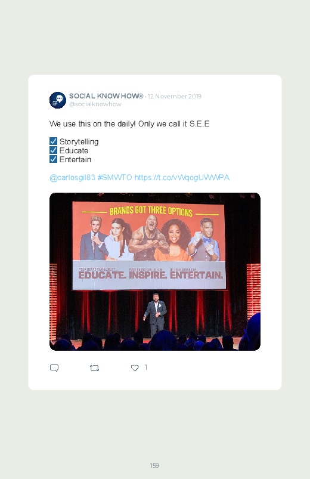
Task: Click the like count number 1
Action: (145, 367)
